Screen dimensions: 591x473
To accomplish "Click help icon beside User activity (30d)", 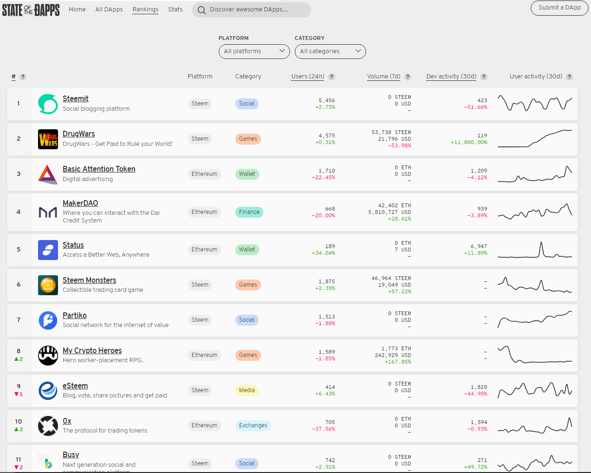I will [x=570, y=77].
